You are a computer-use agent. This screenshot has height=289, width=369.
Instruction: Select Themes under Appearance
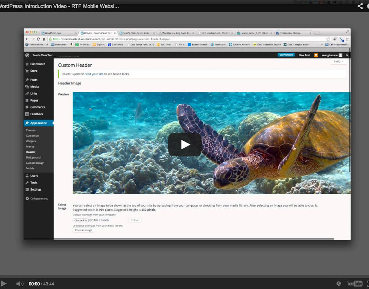pyautogui.click(x=31, y=130)
